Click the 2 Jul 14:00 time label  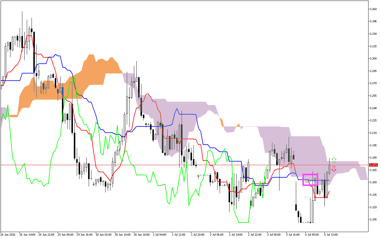[x=236, y=234]
